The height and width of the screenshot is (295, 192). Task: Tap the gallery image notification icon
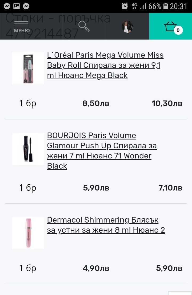[17, 6]
